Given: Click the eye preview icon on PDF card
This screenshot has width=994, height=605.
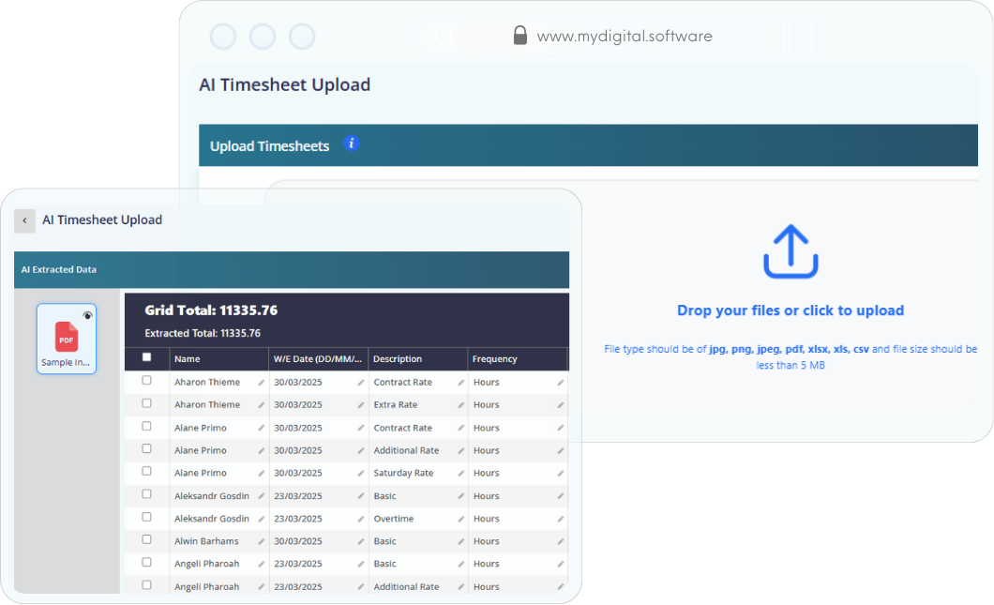Looking at the screenshot, I should (x=87, y=315).
